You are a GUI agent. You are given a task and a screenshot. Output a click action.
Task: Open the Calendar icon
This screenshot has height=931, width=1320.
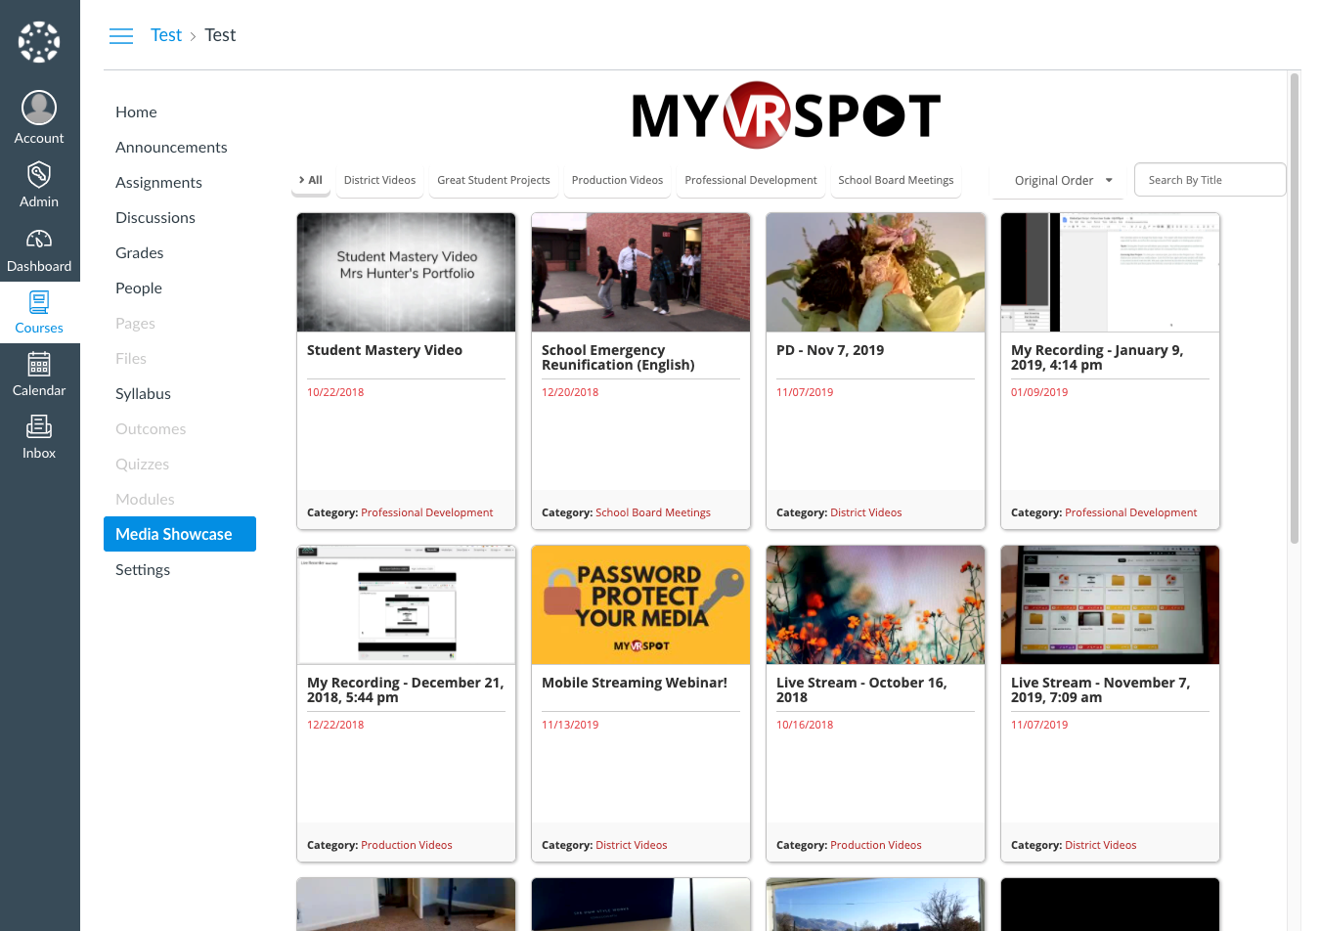click(39, 365)
